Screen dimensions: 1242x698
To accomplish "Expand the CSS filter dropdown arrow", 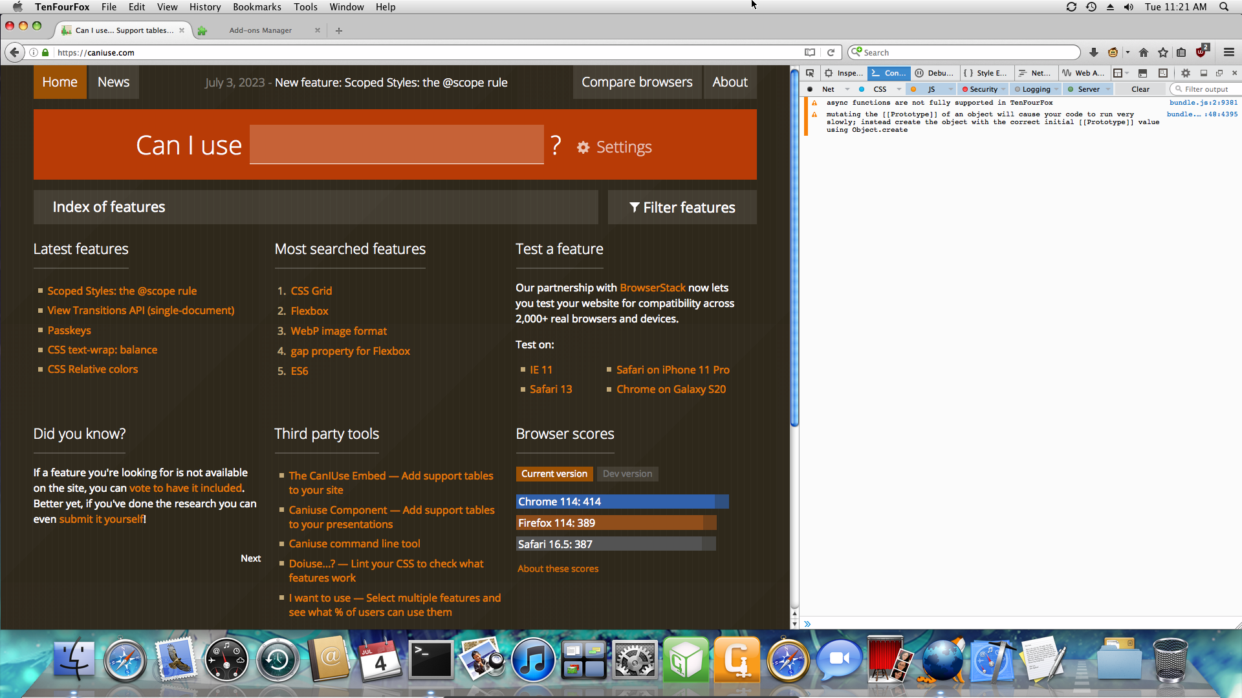I will coord(899,89).
